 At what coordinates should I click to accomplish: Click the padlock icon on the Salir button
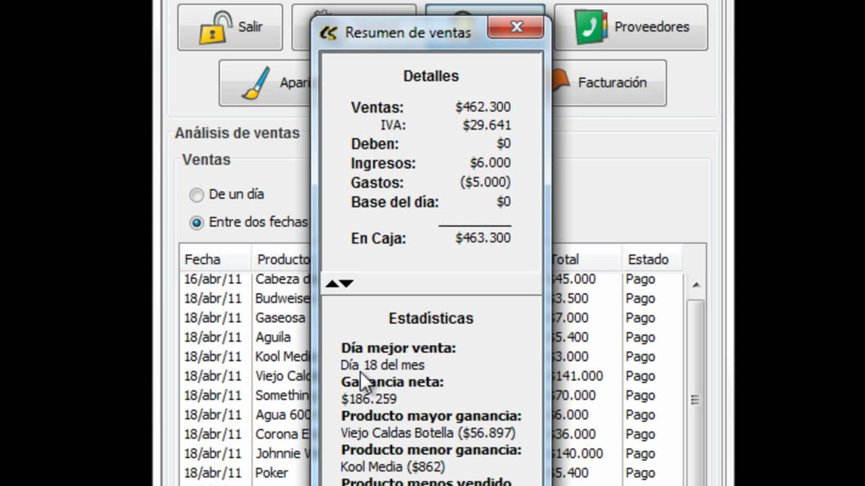[x=213, y=27]
